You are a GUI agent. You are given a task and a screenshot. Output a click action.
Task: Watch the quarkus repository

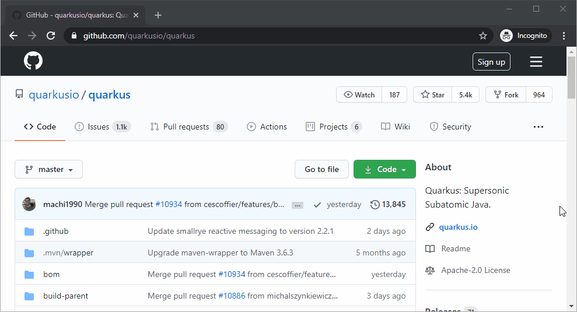tap(359, 95)
